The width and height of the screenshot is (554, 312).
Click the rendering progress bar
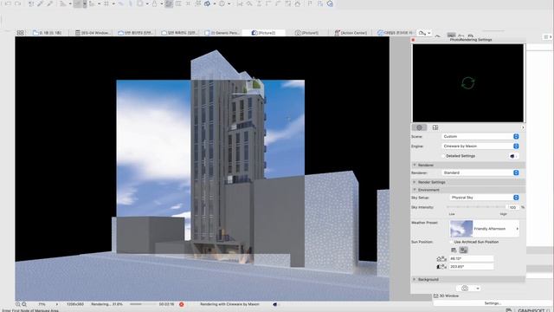[x=143, y=304]
